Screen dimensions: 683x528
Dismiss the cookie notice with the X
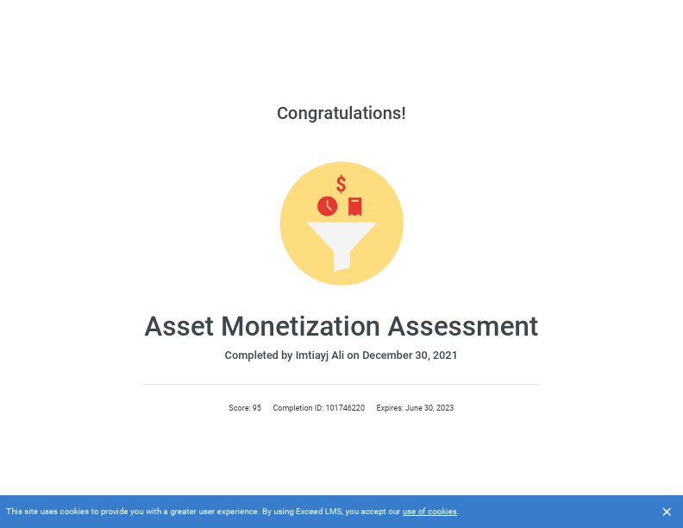(667, 512)
